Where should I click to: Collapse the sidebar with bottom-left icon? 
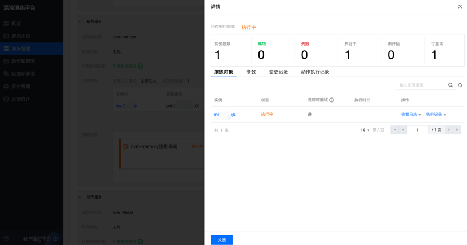pyautogui.click(x=6, y=239)
